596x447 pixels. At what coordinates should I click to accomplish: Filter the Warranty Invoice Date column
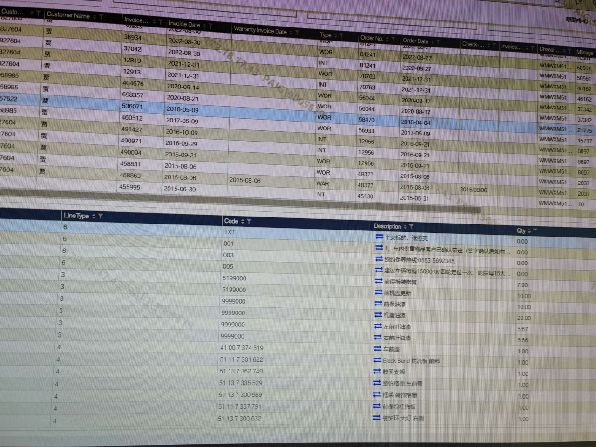click(x=297, y=33)
